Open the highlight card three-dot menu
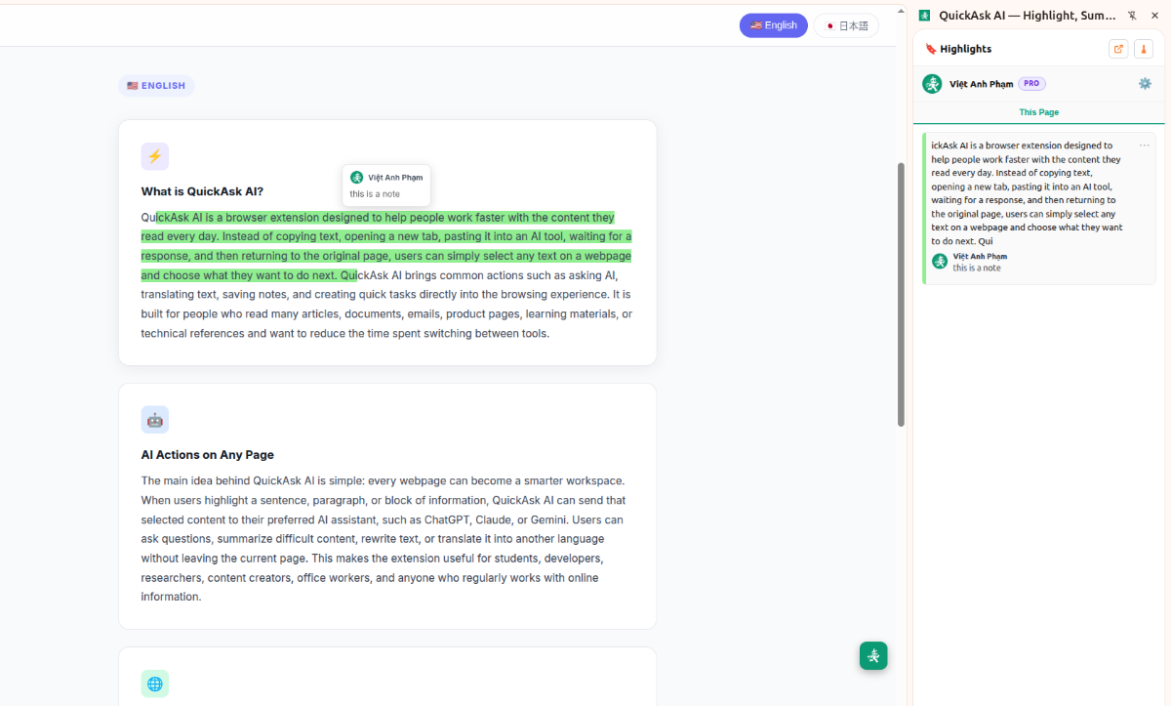The height and width of the screenshot is (706, 1171). coord(1145,145)
